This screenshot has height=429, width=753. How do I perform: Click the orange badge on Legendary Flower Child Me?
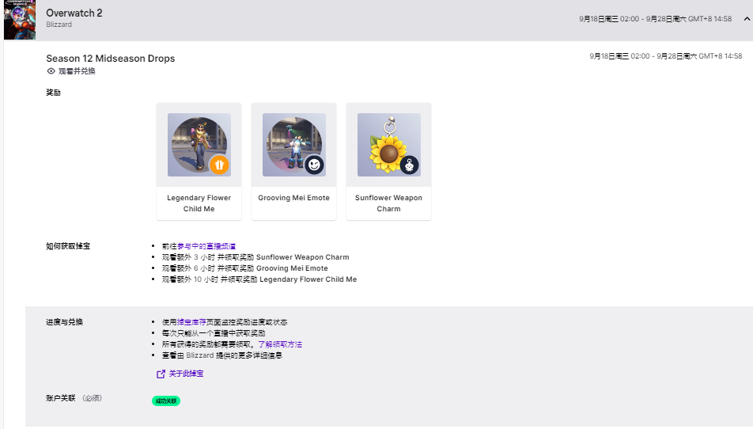click(219, 165)
